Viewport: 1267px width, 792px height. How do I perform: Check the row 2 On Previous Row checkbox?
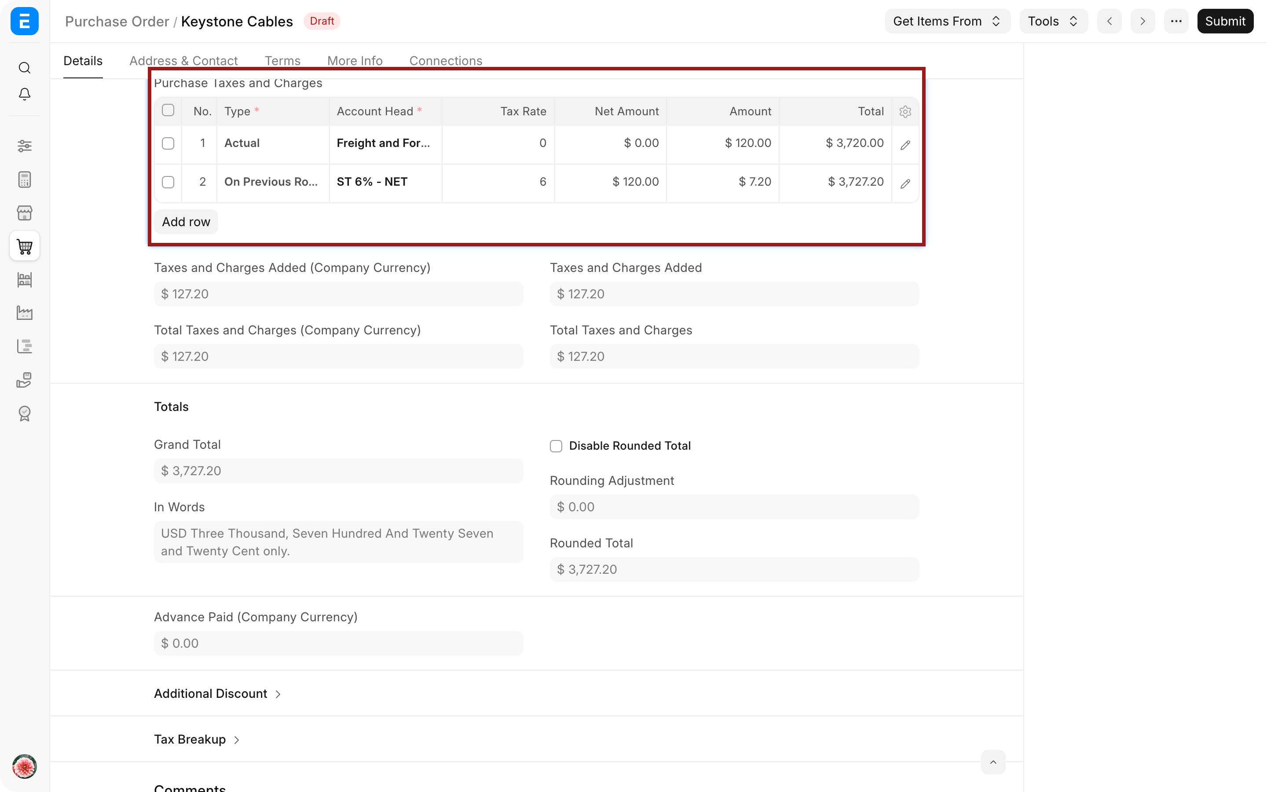168,182
